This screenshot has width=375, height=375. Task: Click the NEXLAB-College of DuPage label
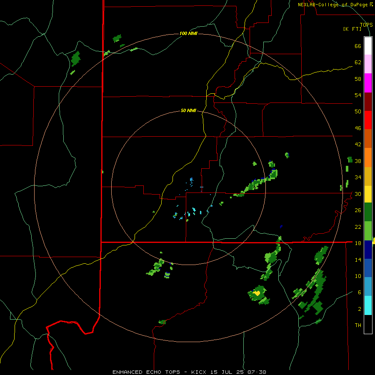coord(335,5)
